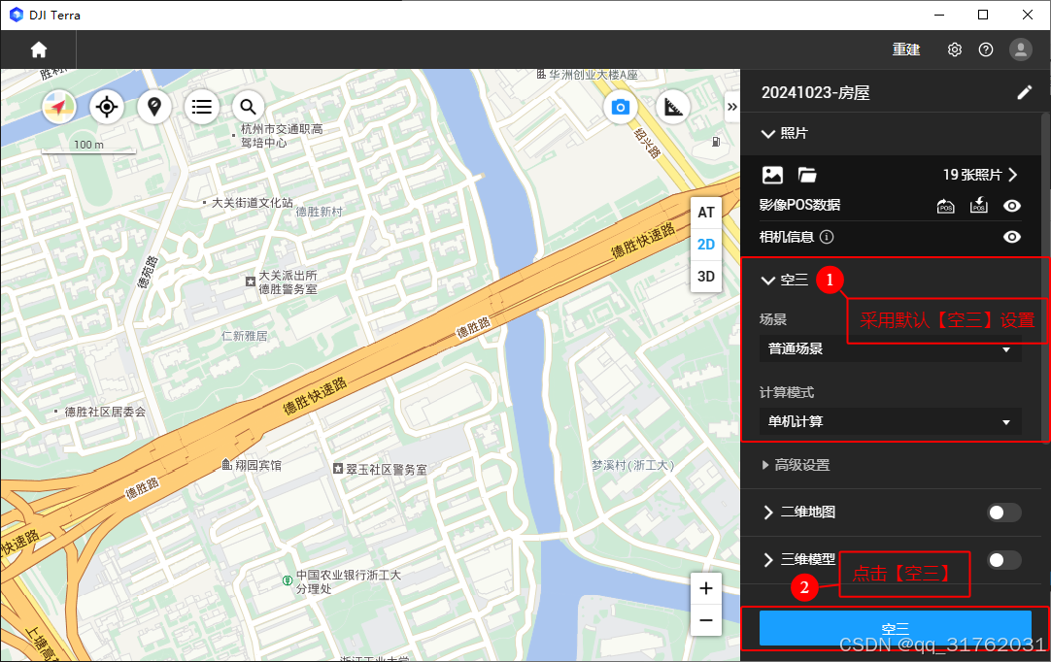This screenshot has height=662, width=1051.
Task: Click the 计算模式 label
Action: (786, 392)
